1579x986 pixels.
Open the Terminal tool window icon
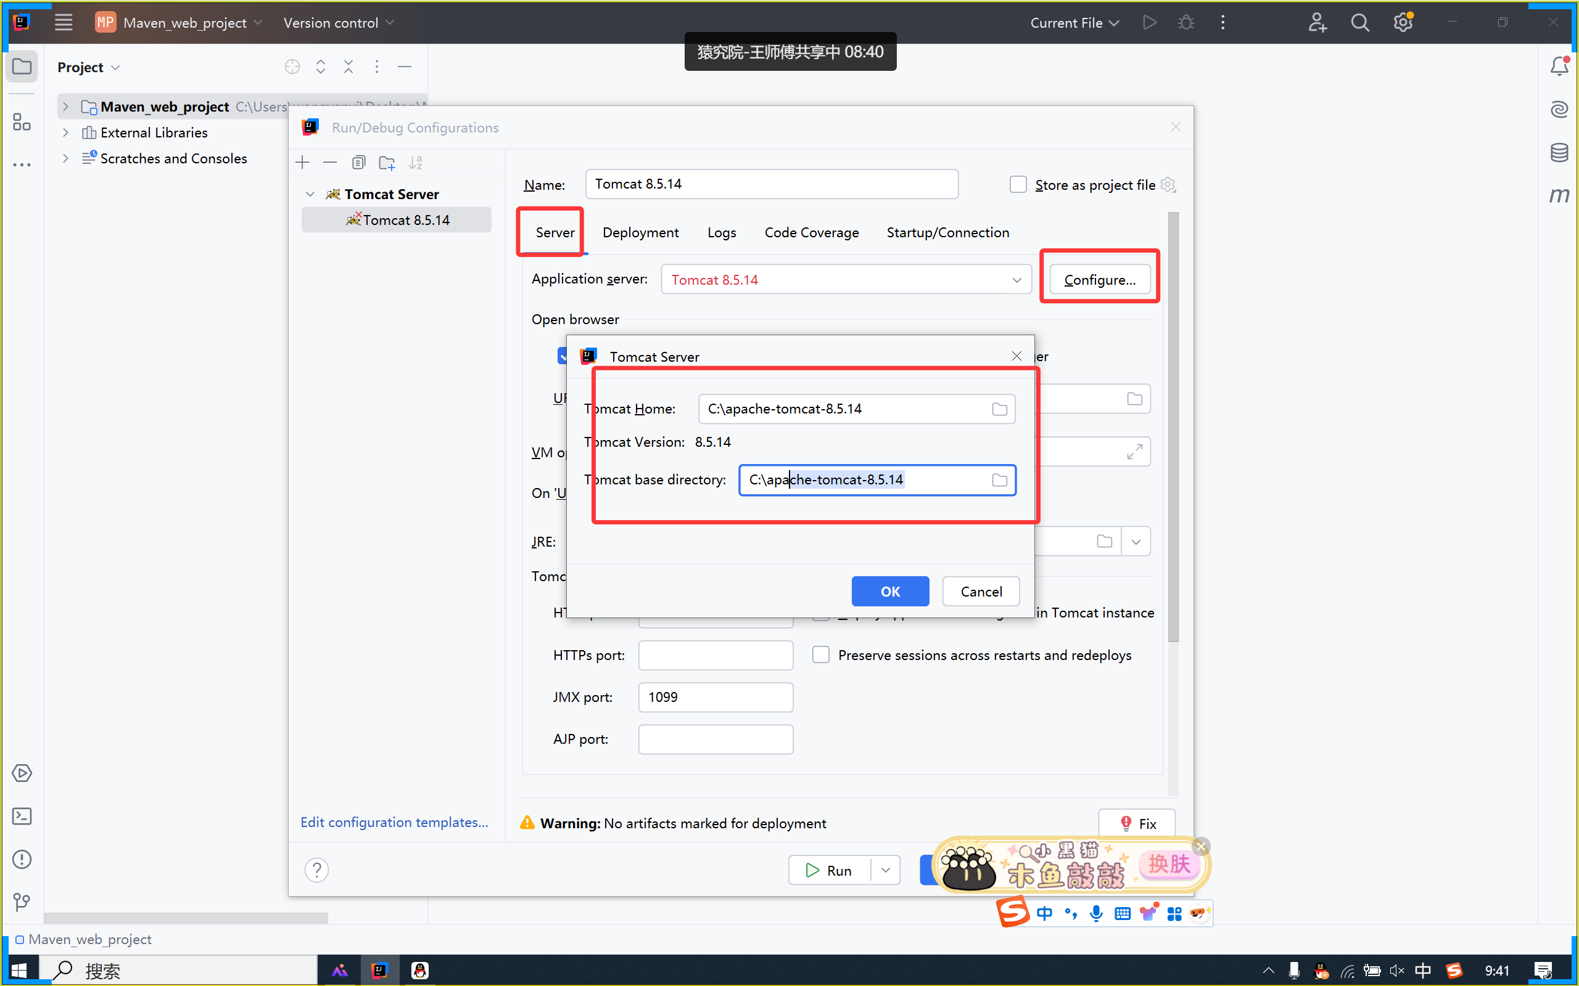pos(22,817)
